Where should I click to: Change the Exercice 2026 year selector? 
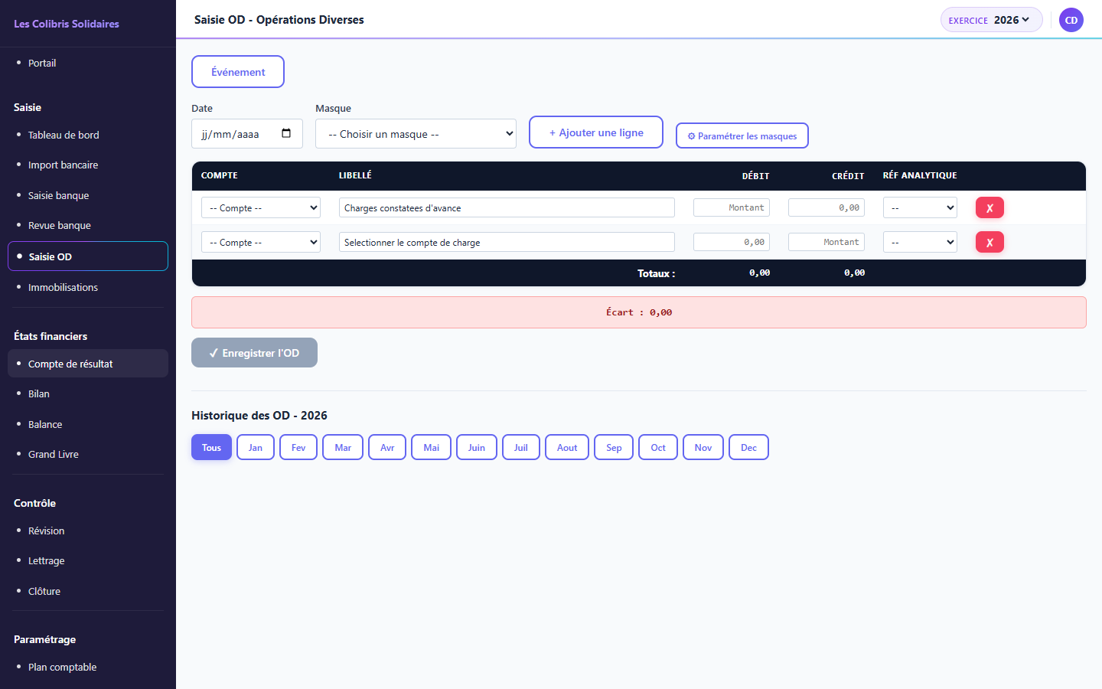[991, 20]
